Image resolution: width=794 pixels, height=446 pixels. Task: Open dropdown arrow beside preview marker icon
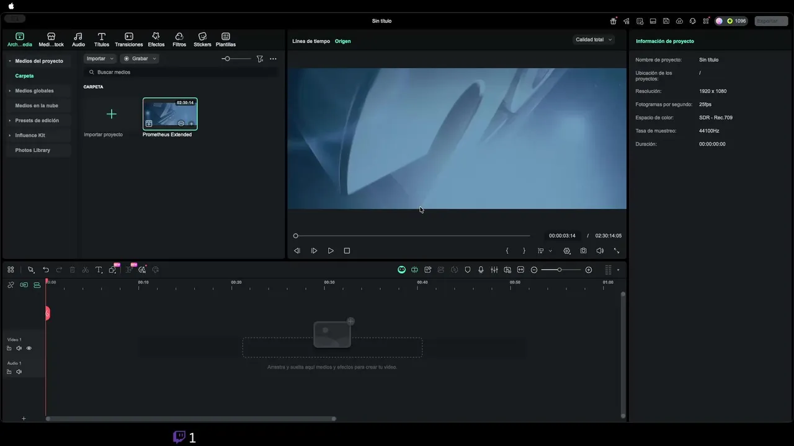tap(550, 251)
